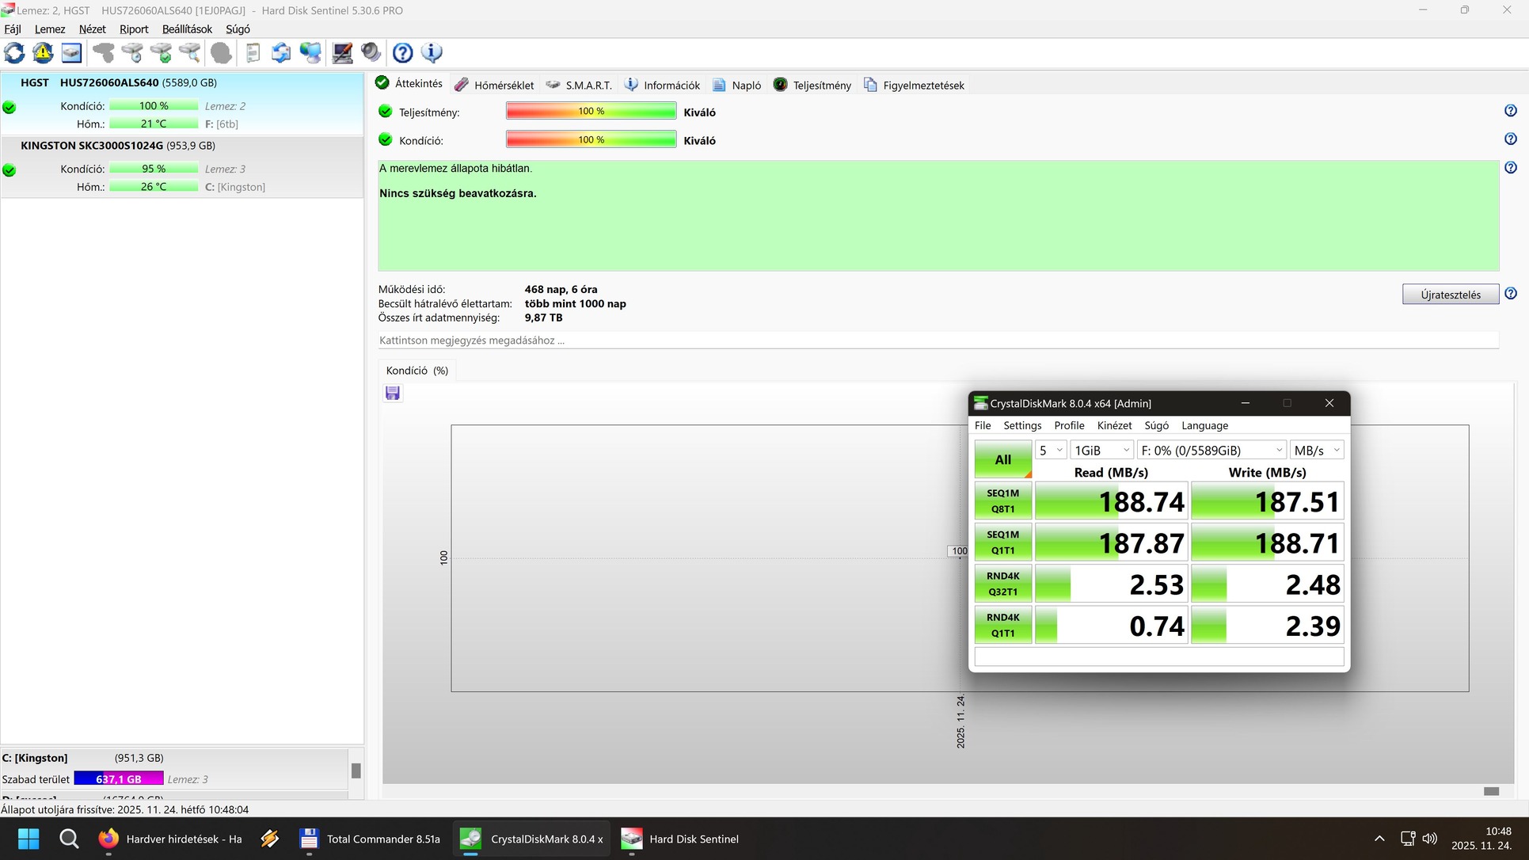Run All benchmarks in CrystalDiskMark
This screenshot has height=860, width=1529.
click(1002, 459)
